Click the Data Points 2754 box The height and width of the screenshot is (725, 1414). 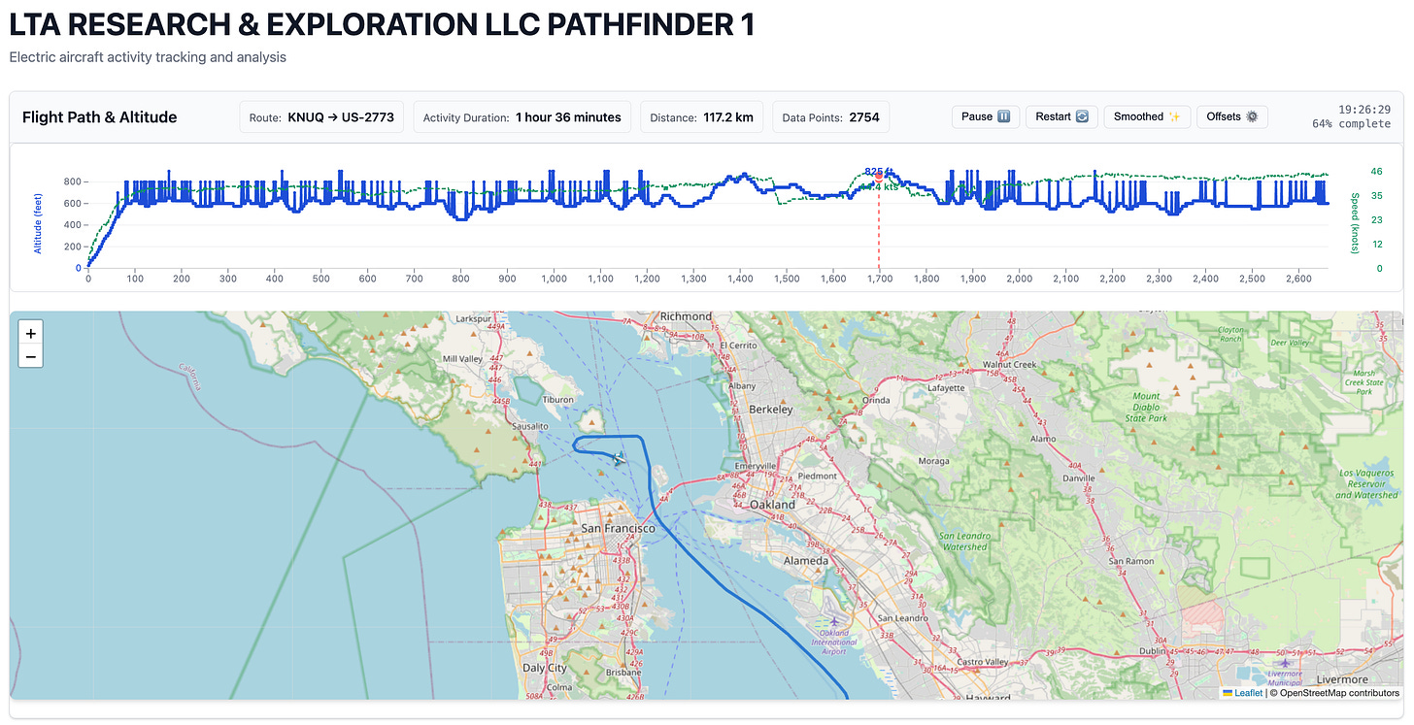tap(830, 117)
